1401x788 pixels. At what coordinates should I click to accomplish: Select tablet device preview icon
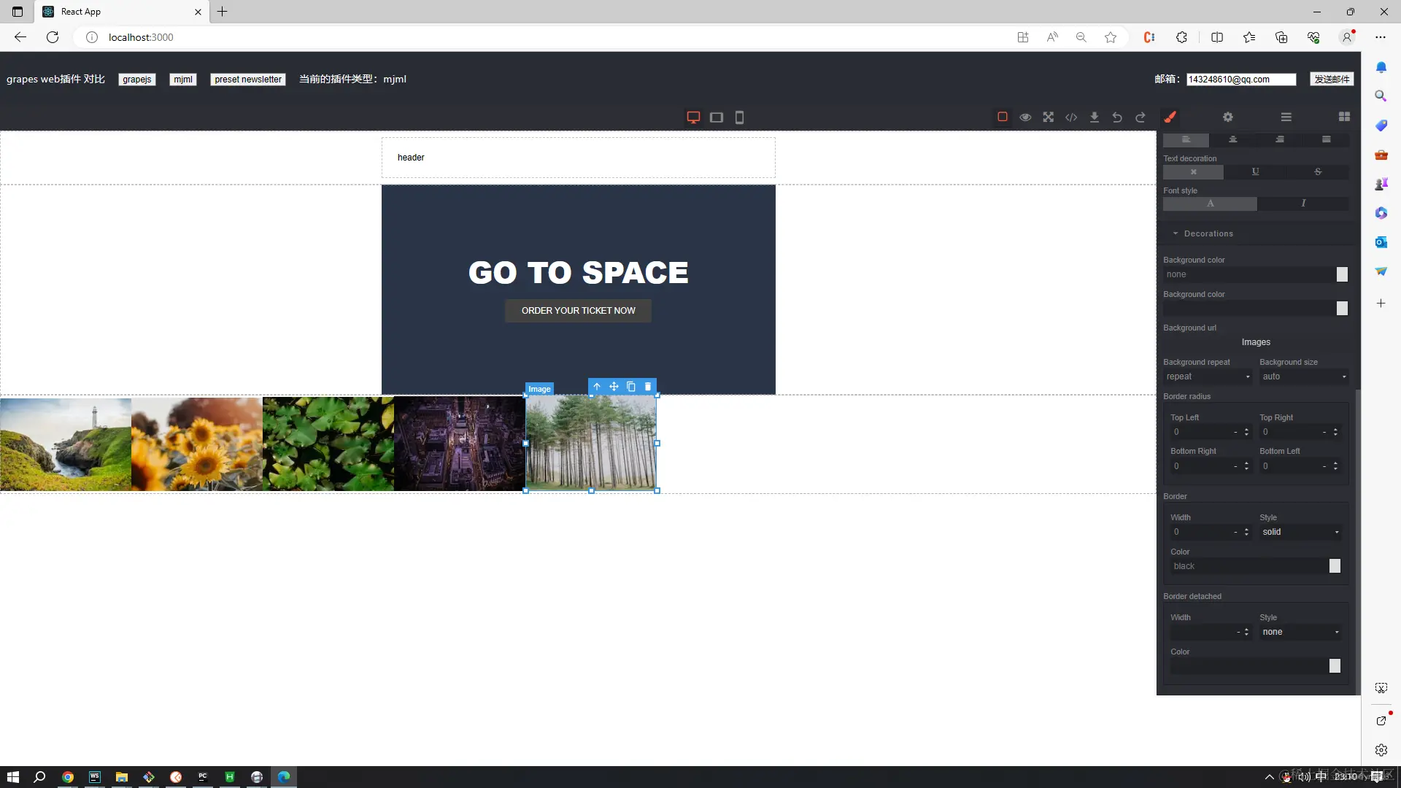point(717,117)
